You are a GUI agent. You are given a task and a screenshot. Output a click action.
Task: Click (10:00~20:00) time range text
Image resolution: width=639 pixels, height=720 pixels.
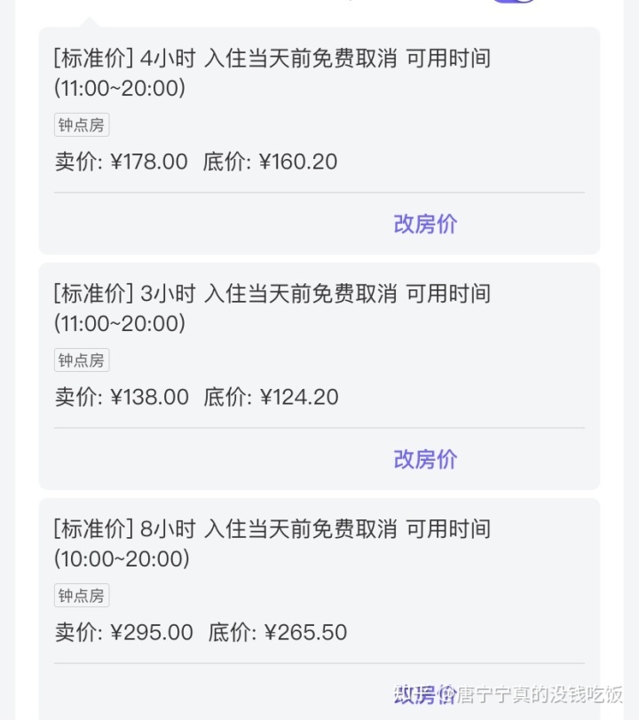[122, 558]
